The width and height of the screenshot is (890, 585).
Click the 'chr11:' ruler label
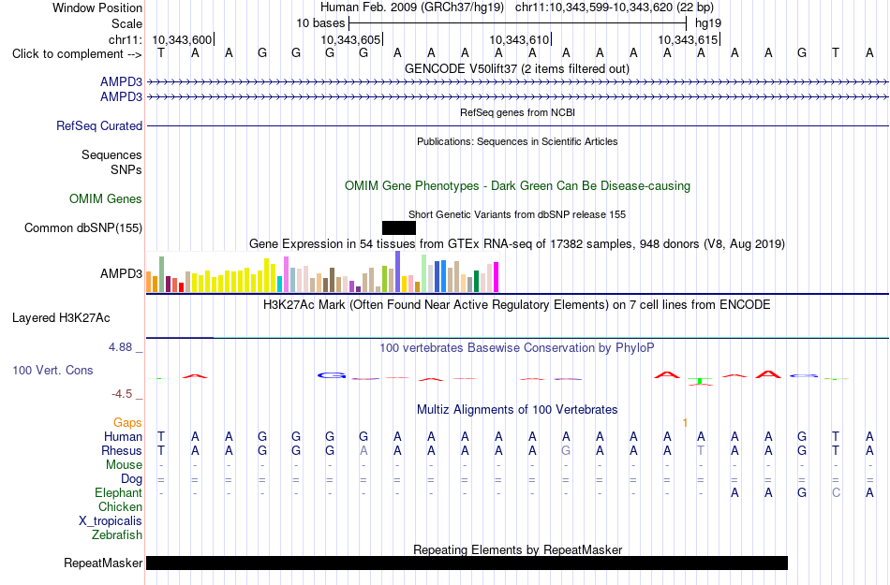tap(126, 39)
